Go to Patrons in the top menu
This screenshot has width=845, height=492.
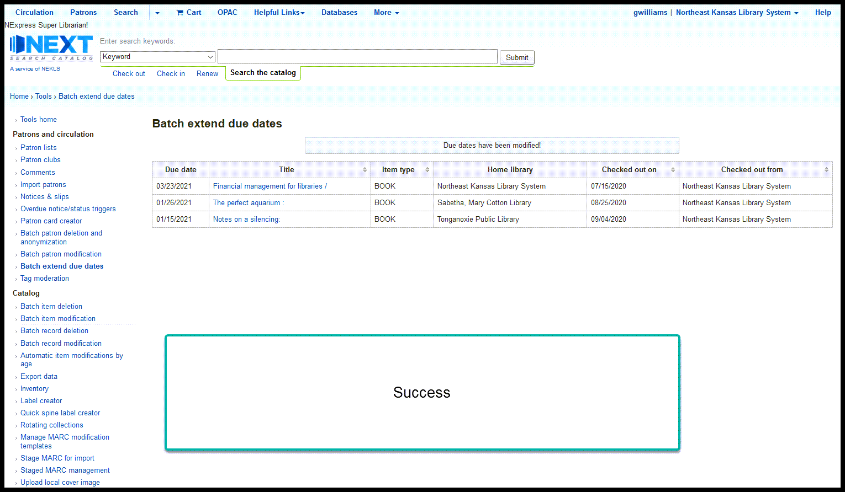83,12
